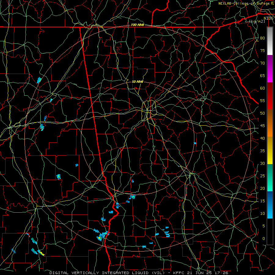This screenshot has width=275, height=275.
Task: Click the 30 legend value
Action: tap(262, 163)
